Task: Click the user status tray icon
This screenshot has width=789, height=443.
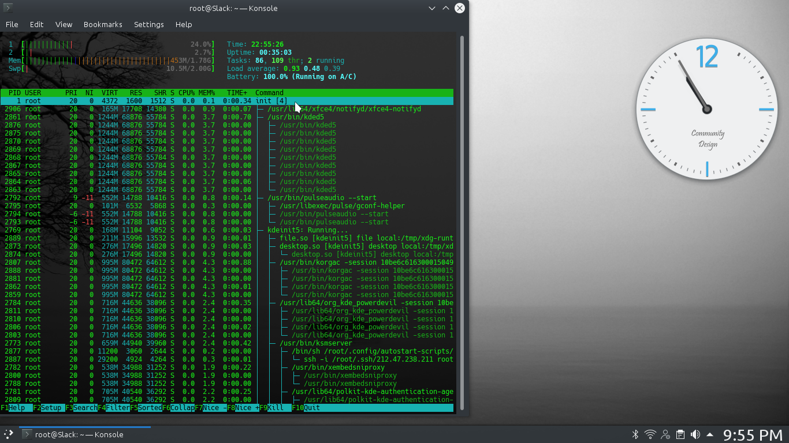Action: pos(665,434)
